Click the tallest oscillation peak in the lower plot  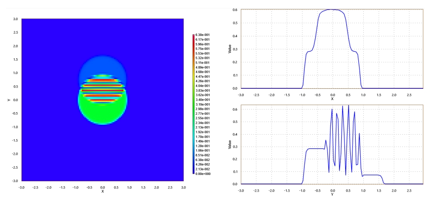(348, 105)
